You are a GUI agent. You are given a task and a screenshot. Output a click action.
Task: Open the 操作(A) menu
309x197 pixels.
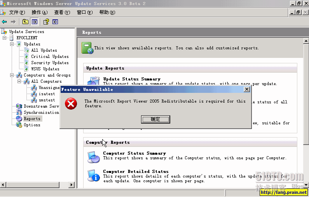pos(40,12)
